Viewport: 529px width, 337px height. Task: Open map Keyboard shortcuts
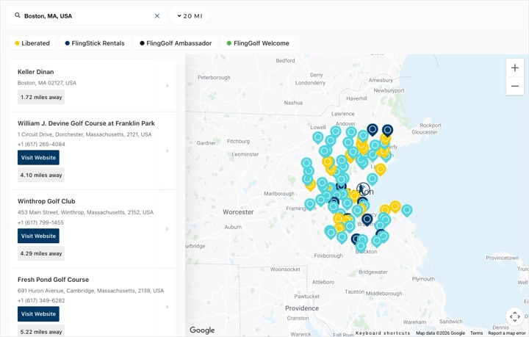[383, 333]
